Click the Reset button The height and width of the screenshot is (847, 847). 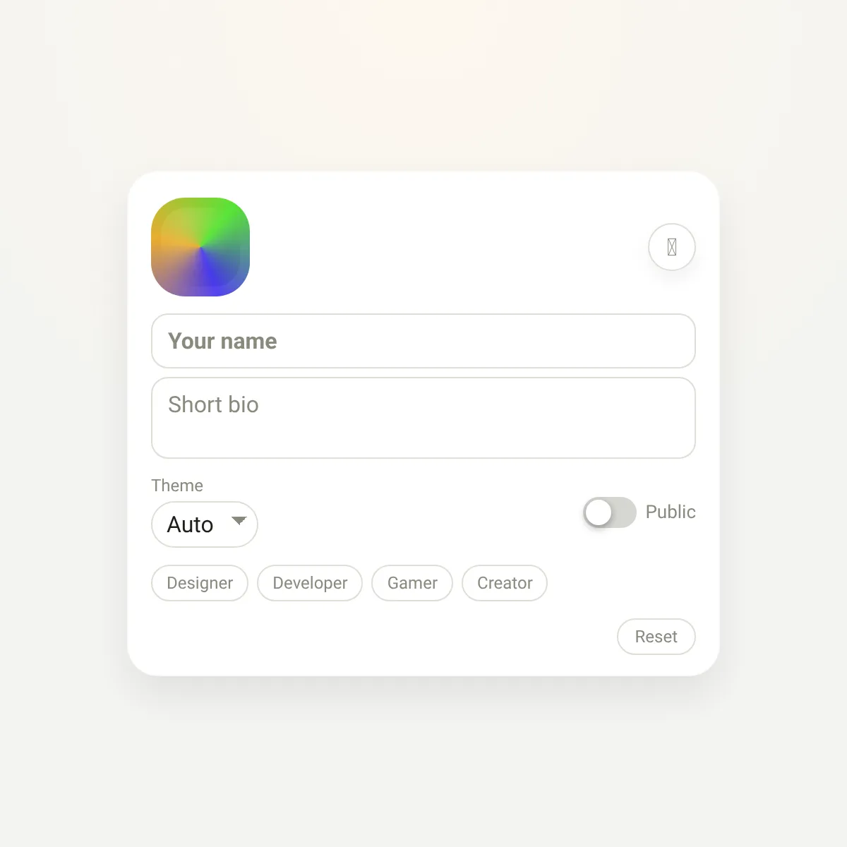click(656, 637)
